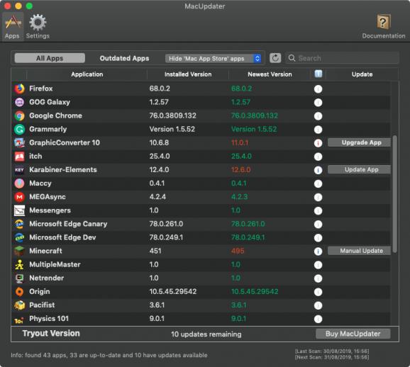
Task: Click the itch app icon
Action: (19, 157)
